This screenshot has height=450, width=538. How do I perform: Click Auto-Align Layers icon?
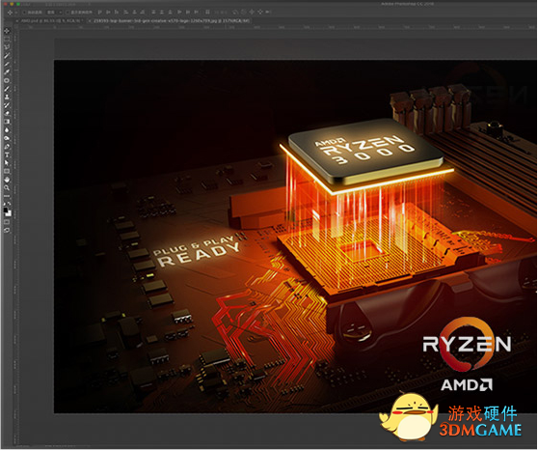[207, 12]
